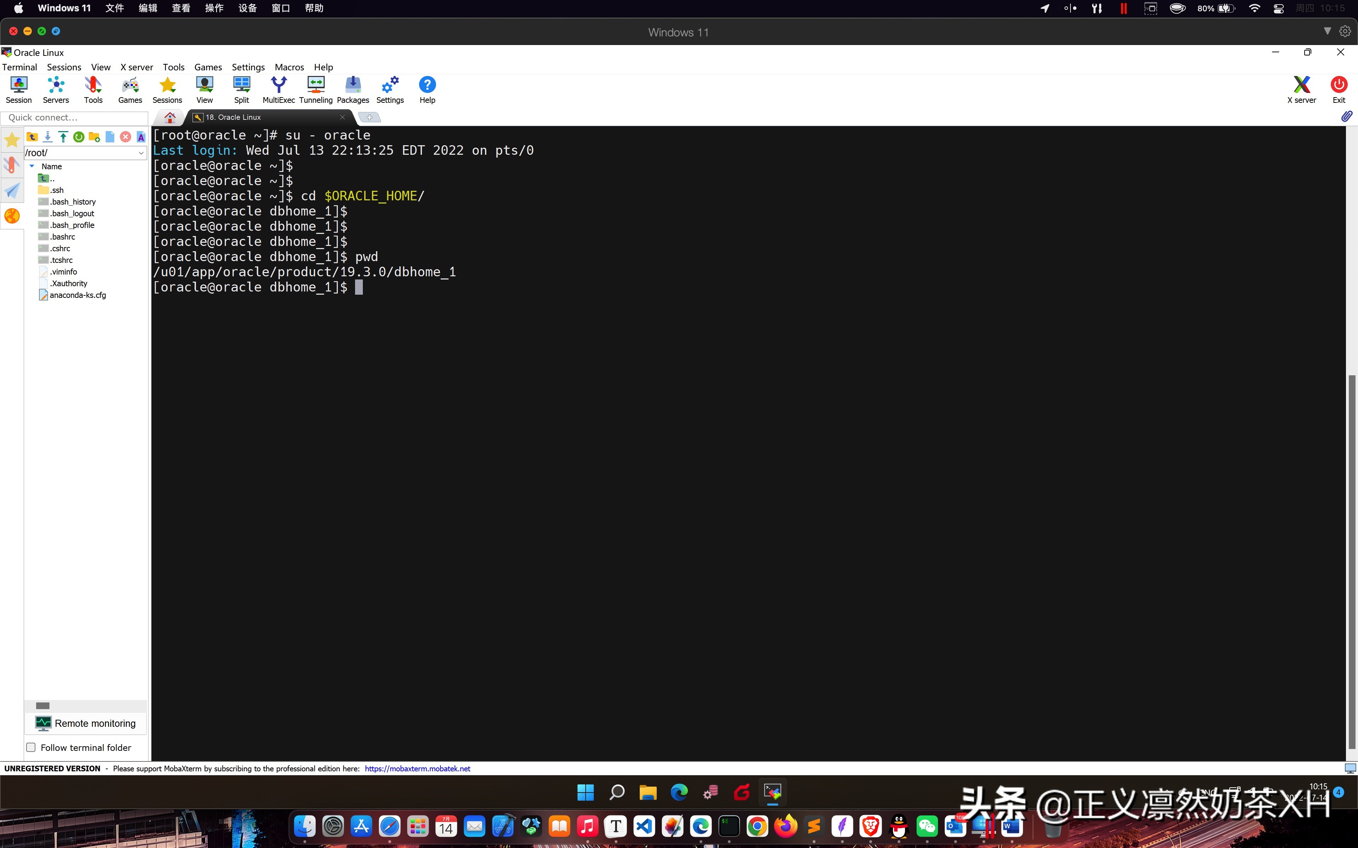Enable Follow terminal folder
The image size is (1358, 848).
(31, 747)
